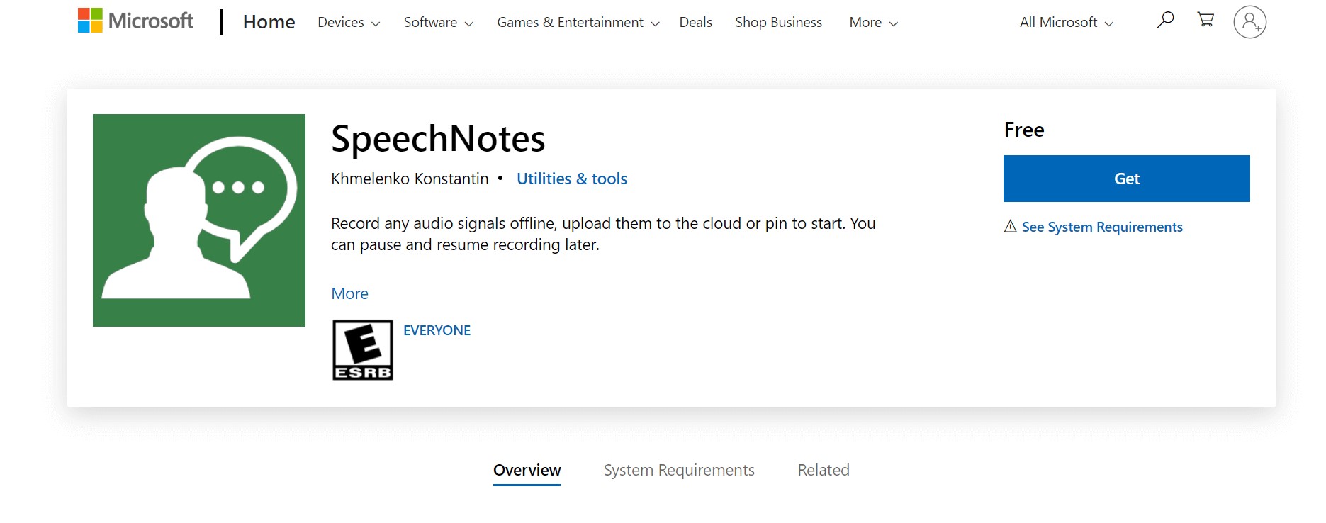Image resolution: width=1326 pixels, height=523 pixels.
Task: Open the shopping cart
Action: click(x=1206, y=20)
